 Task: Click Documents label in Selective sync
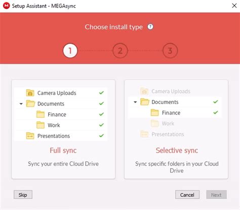(165, 102)
